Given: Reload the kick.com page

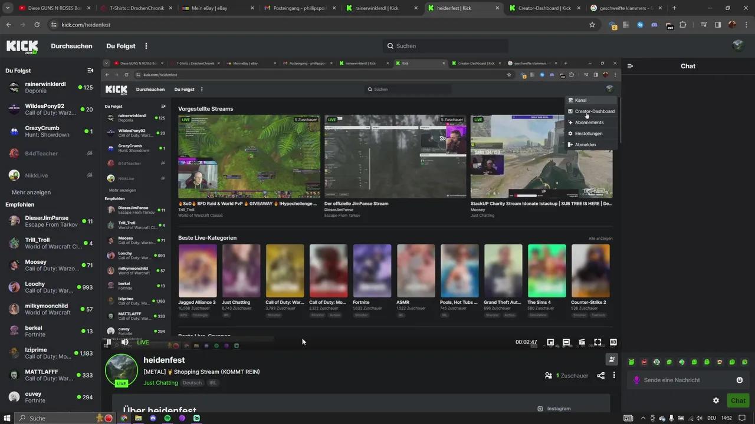Looking at the screenshot, I should pyautogui.click(x=37, y=25).
